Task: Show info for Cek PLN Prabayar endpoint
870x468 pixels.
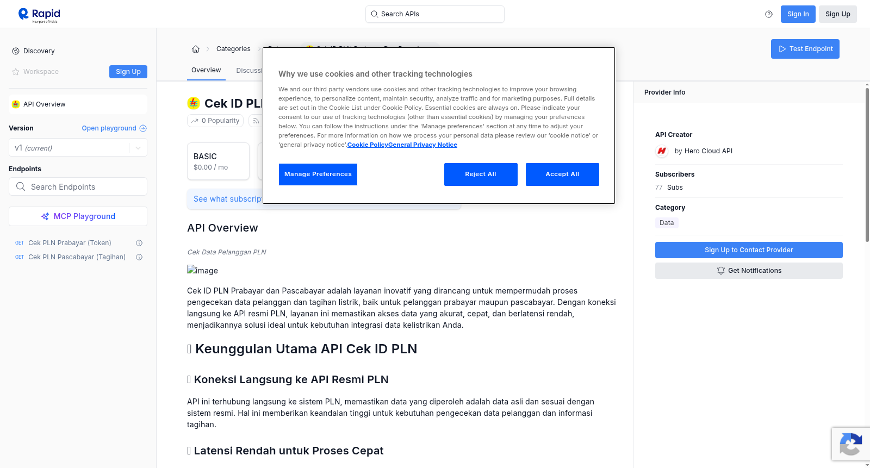Action: pyautogui.click(x=139, y=243)
